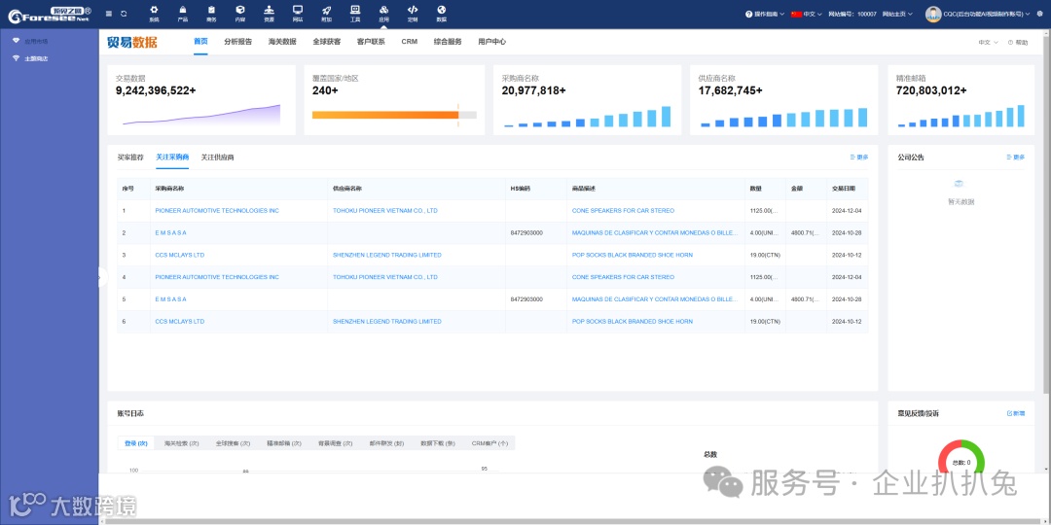
Task: Select the 关注供应商 tab
Action: coord(217,157)
